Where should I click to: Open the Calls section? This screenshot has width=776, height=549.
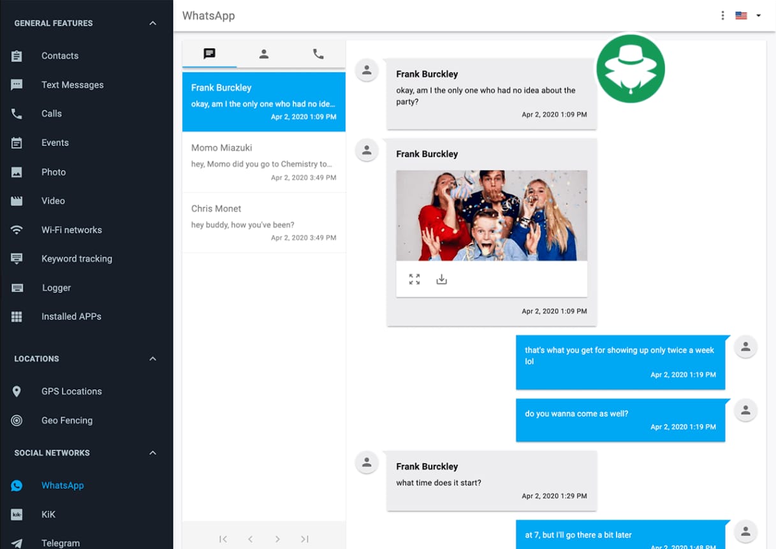pos(51,113)
